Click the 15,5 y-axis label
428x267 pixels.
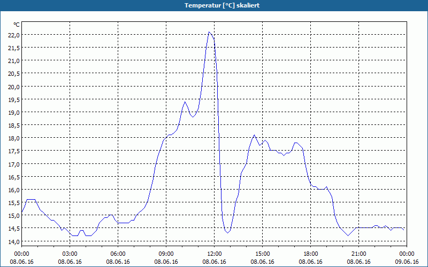click(x=14, y=203)
